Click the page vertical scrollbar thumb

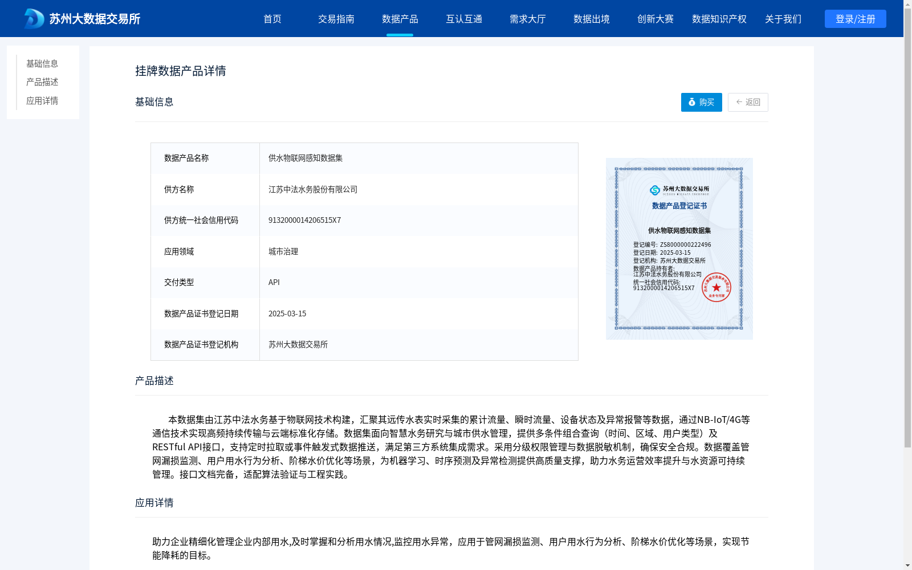click(907, 228)
